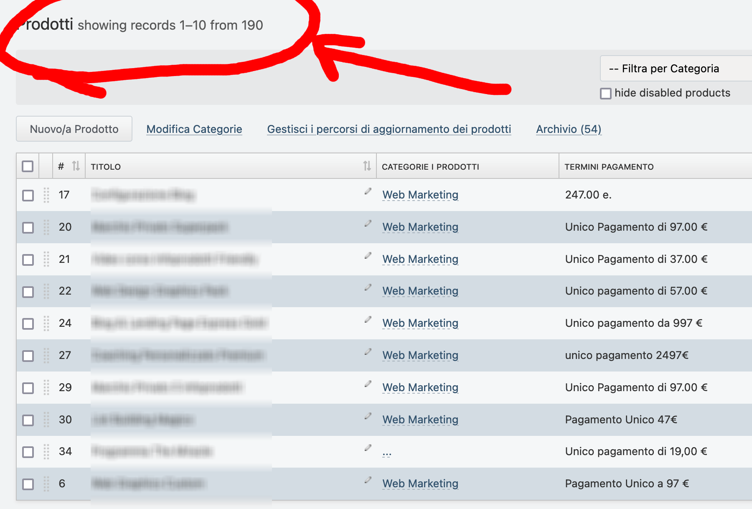Click the pencil edit icon for product 34
The height and width of the screenshot is (509, 752).
[368, 448]
